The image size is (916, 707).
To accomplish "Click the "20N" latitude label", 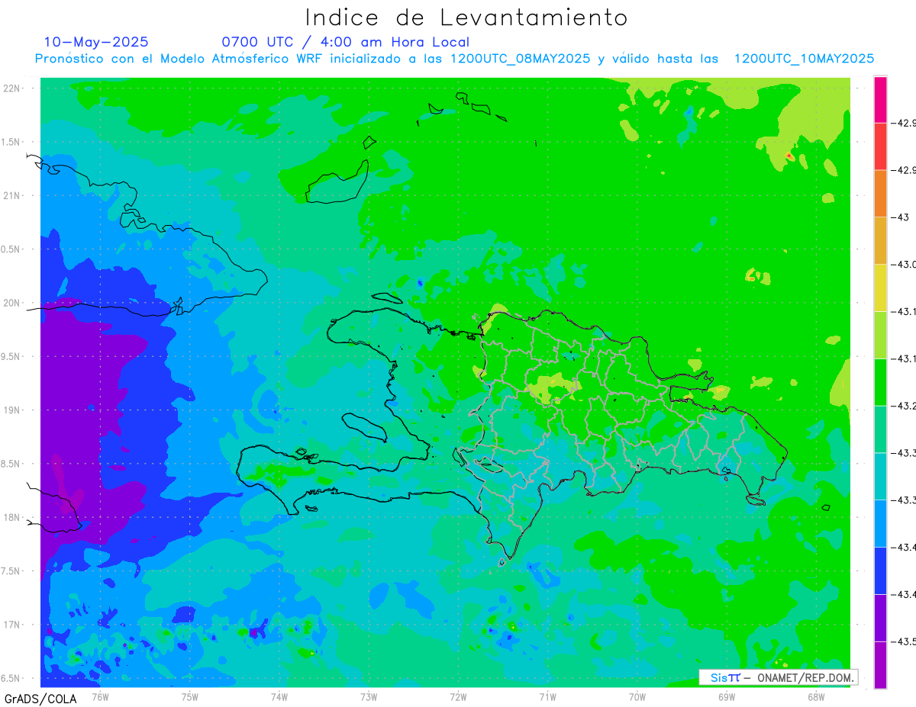I will [13, 303].
